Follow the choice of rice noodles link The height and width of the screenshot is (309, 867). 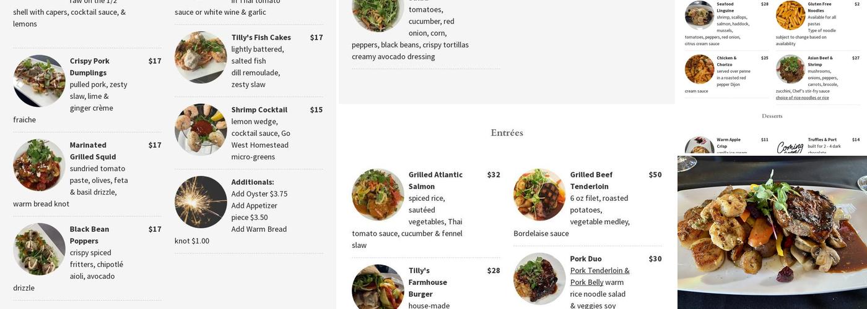point(802,98)
